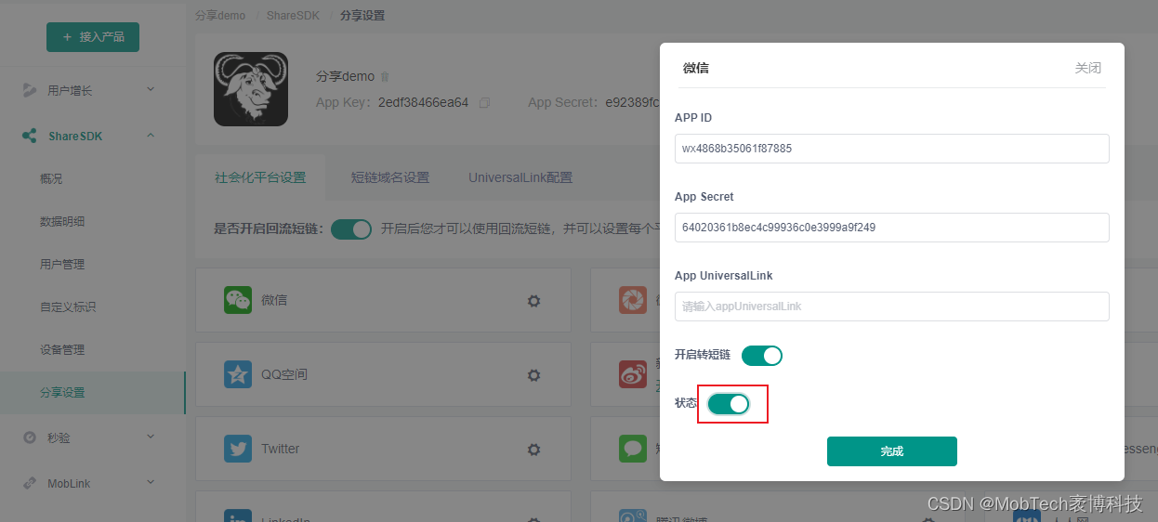Viewport: 1158px width, 522px height.
Task: Click the 微信 platform icon
Action: coord(238,300)
